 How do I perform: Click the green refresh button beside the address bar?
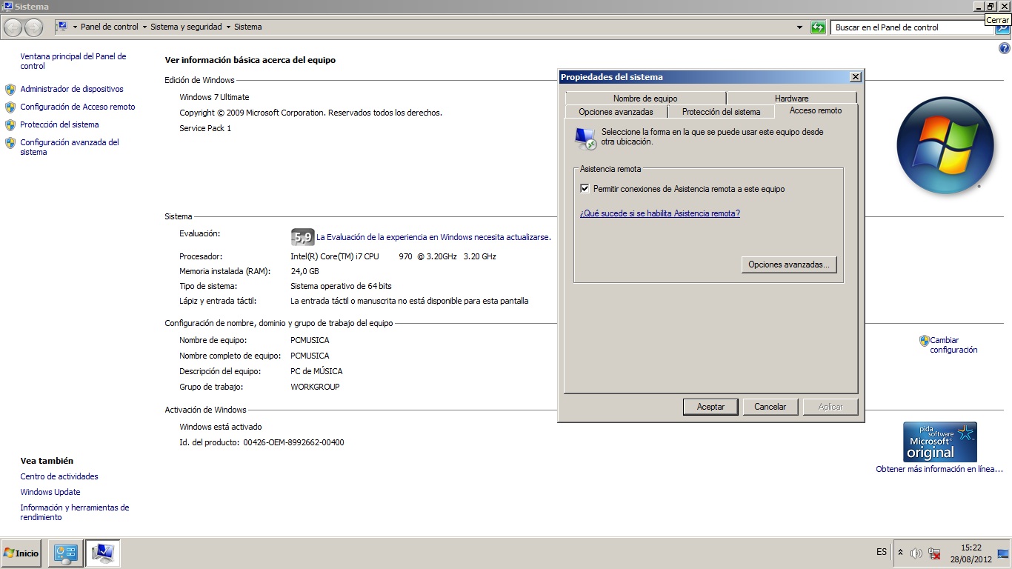click(818, 27)
